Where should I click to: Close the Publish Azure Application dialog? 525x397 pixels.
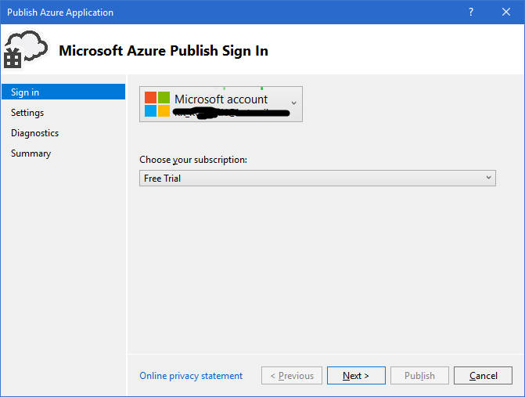coord(506,12)
